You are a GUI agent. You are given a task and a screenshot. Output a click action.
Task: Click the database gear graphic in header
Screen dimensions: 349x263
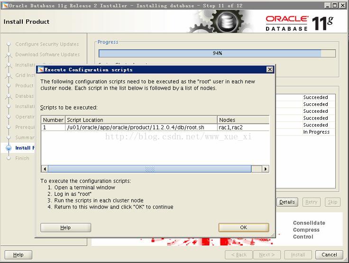click(226, 22)
